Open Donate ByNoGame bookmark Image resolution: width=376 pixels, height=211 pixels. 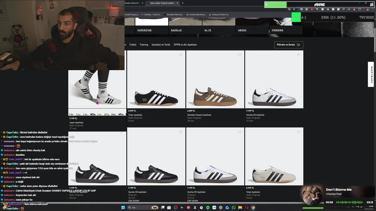[x=196, y=14]
